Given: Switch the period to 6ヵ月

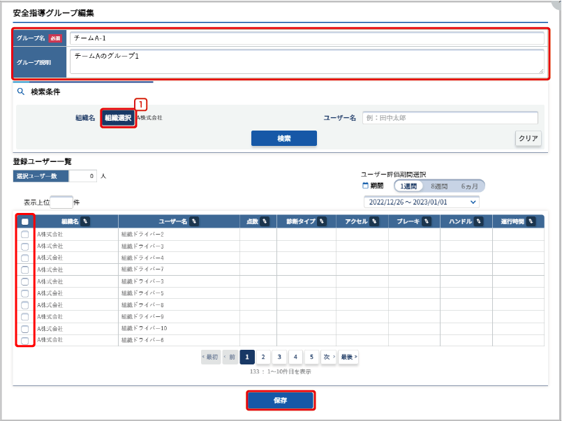Looking at the screenshot, I should (x=469, y=186).
